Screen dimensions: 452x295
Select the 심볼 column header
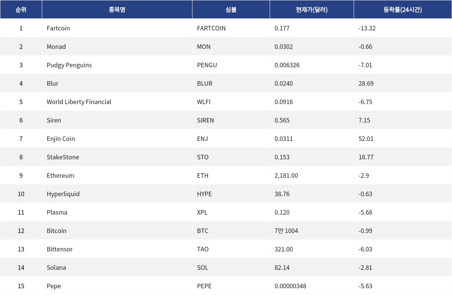pos(231,10)
